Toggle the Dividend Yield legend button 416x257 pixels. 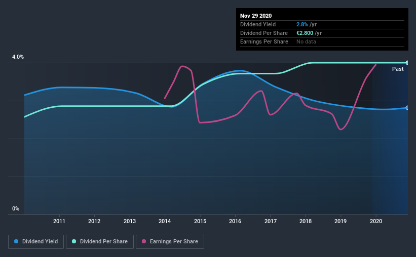(36, 242)
